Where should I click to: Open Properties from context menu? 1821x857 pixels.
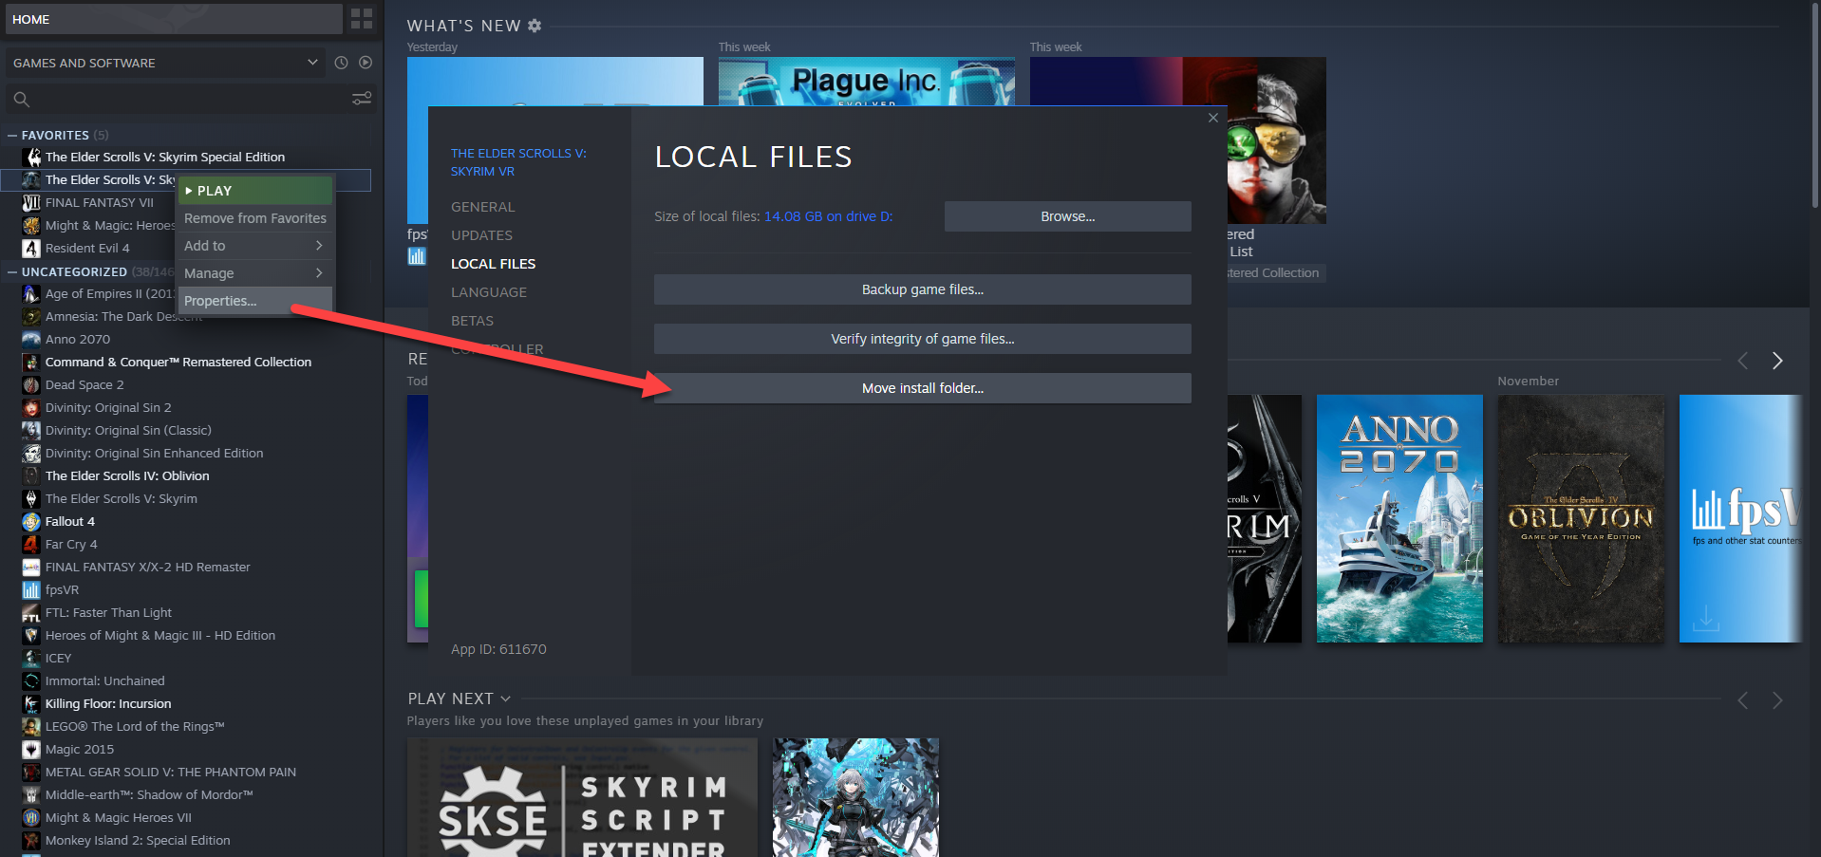tap(254, 301)
